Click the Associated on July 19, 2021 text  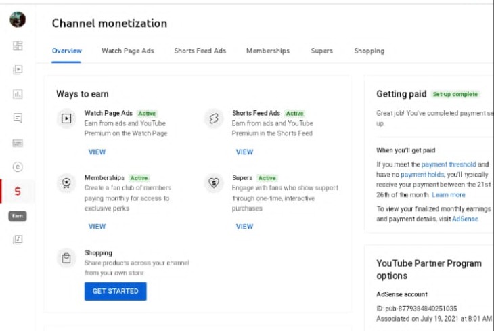(434, 319)
